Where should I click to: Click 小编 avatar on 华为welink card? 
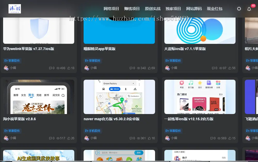point(6,68)
